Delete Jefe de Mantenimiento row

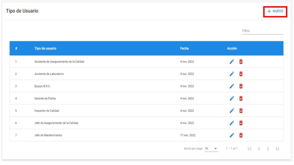point(241,135)
